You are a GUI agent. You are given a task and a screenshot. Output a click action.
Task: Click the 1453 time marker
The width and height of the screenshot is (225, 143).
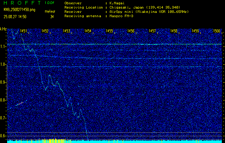pyautogui.click(x=66, y=31)
